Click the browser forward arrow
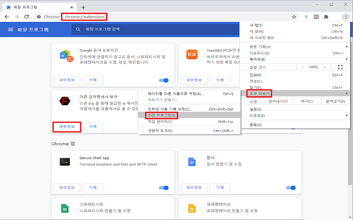The width and height of the screenshot is (353, 220). point(17,17)
